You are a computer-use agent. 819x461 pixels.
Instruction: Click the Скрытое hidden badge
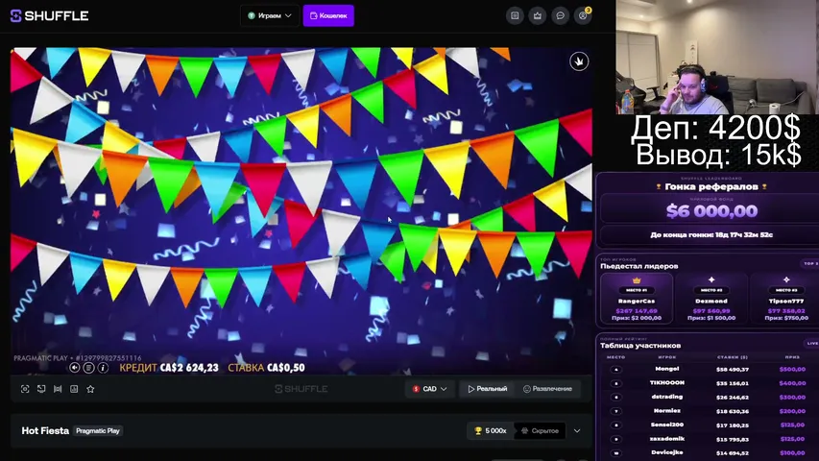click(x=540, y=430)
